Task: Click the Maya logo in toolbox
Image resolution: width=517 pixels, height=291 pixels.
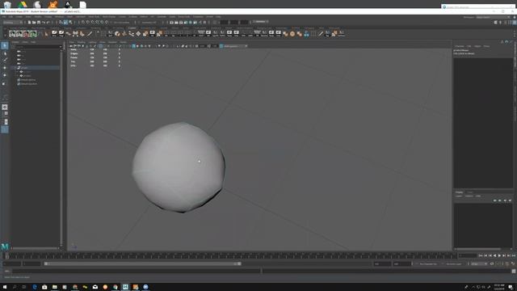Action: tap(5, 247)
